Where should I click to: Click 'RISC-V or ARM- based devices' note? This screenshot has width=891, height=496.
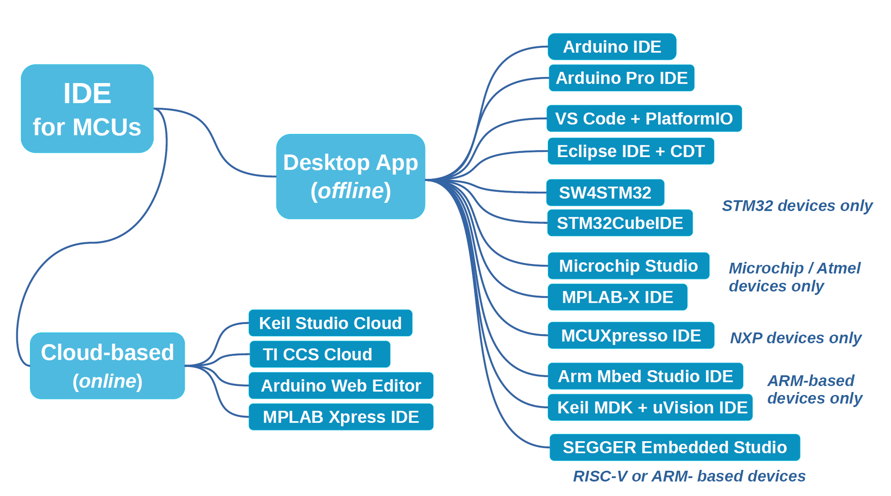(x=689, y=476)
